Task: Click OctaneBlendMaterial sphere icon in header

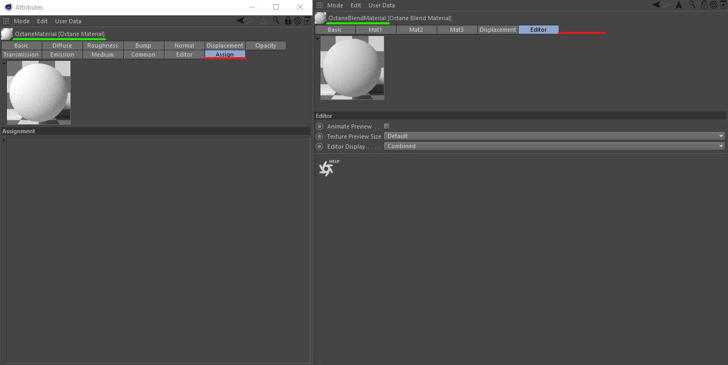Action: click(x=320, y=18)
